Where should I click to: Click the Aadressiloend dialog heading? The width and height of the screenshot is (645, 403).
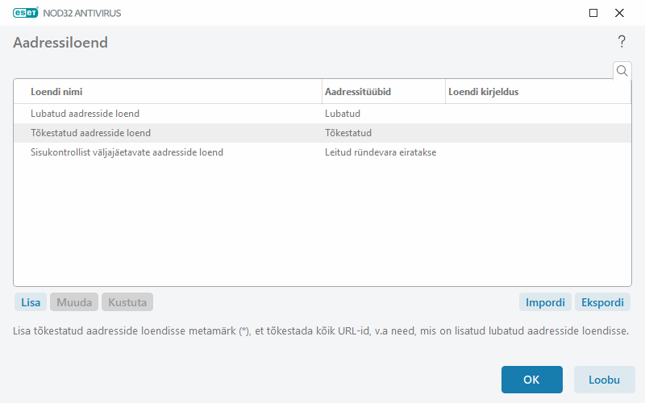pos(60,43)
